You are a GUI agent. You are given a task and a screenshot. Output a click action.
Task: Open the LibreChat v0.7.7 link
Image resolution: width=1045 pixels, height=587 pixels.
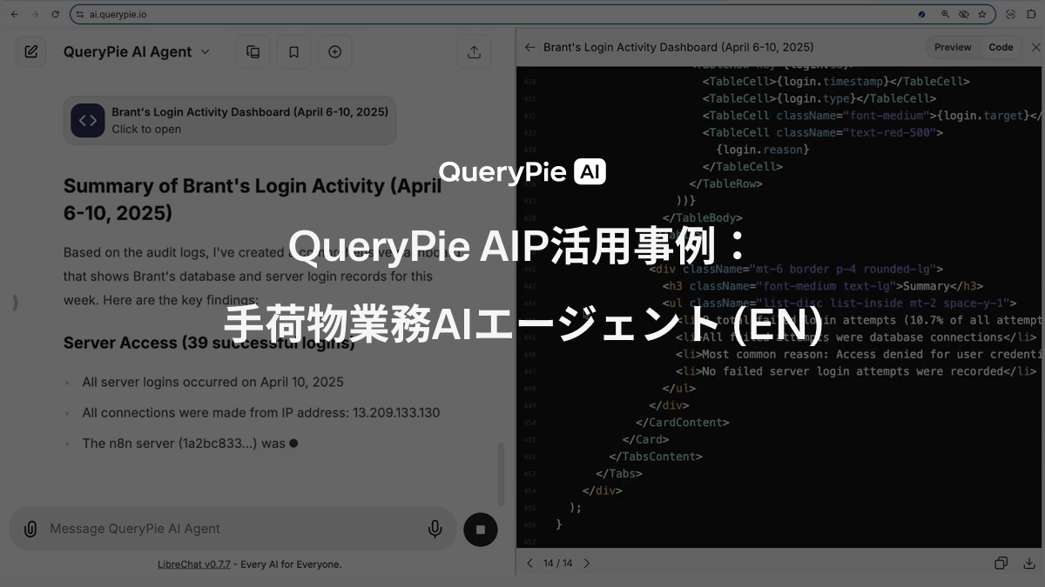click(194, 564)
